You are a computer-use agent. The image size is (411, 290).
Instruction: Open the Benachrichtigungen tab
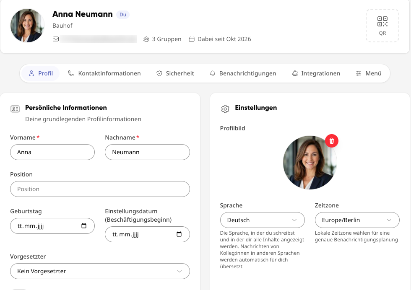click(x=243, y=73)
